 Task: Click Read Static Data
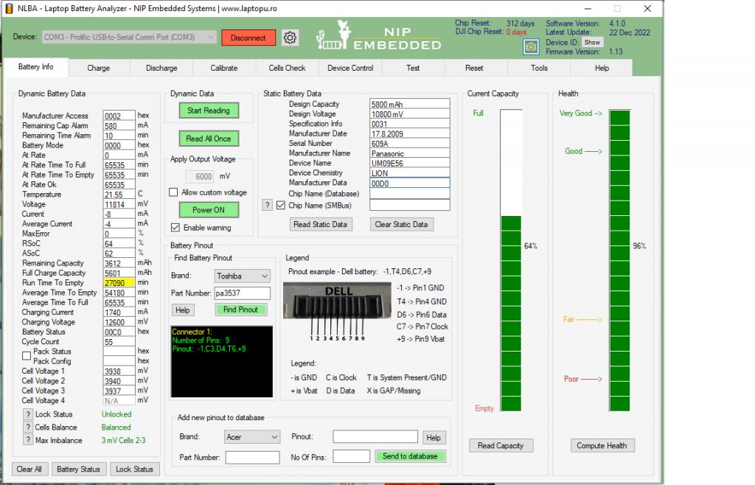(320, 224)
